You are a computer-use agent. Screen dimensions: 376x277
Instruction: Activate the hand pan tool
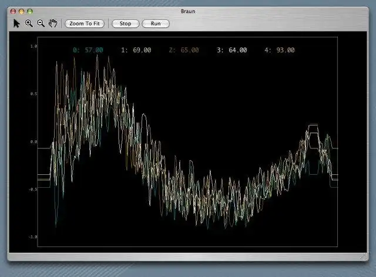(53, 23)
